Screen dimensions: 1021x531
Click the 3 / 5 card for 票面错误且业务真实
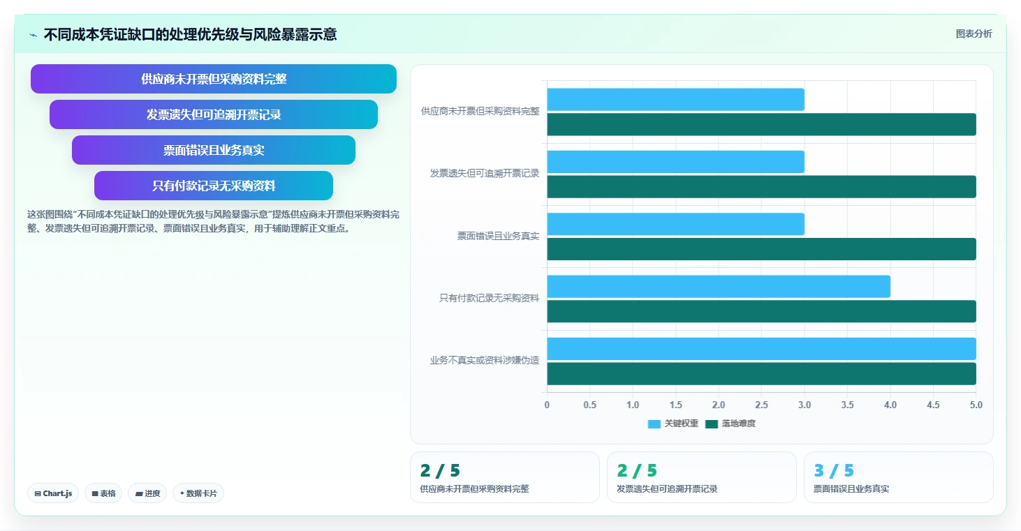[899, 477]
